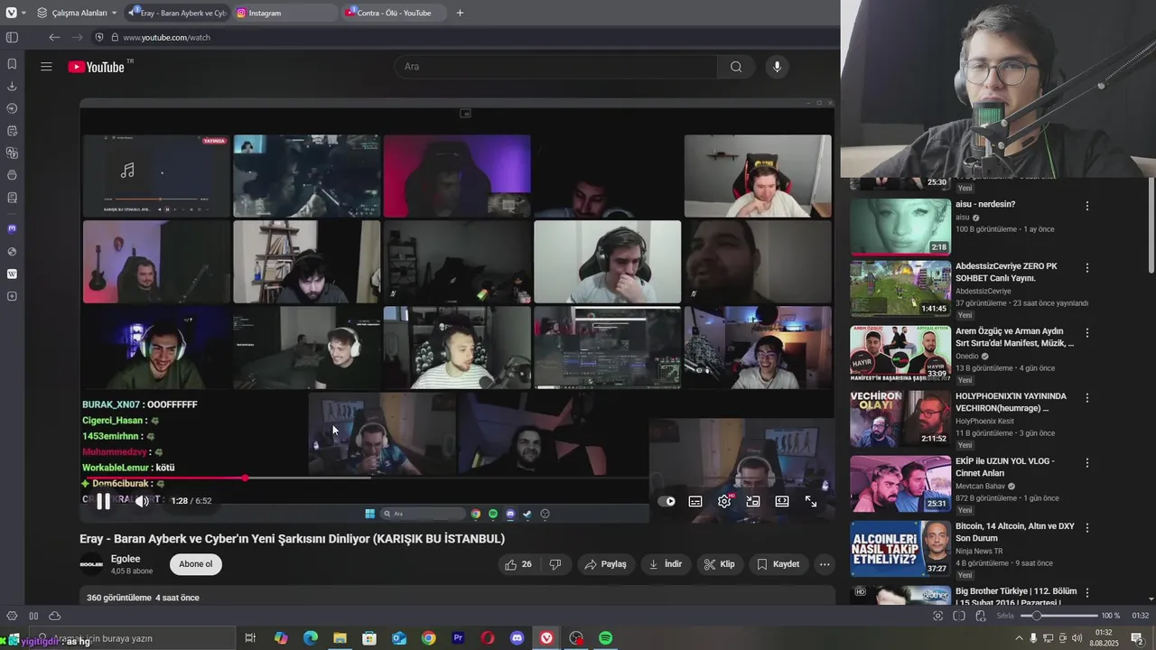Screen dimensions: 1156x650
Task: Open Discord from the taskbar
Action: click(x=517, y=638)
